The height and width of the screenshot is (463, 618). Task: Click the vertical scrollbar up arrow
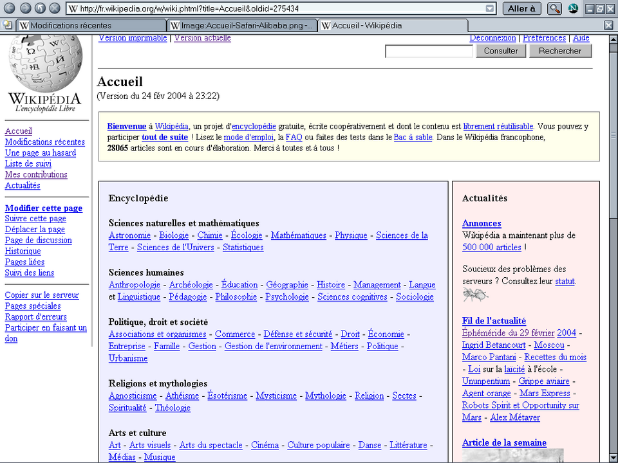click(x=613, y=39)
